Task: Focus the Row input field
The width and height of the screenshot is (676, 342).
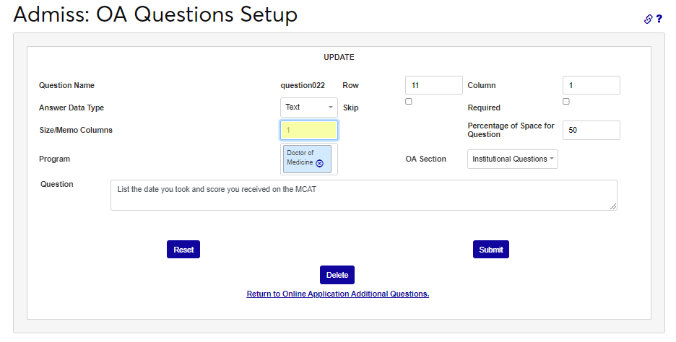Action: [434, 85]
